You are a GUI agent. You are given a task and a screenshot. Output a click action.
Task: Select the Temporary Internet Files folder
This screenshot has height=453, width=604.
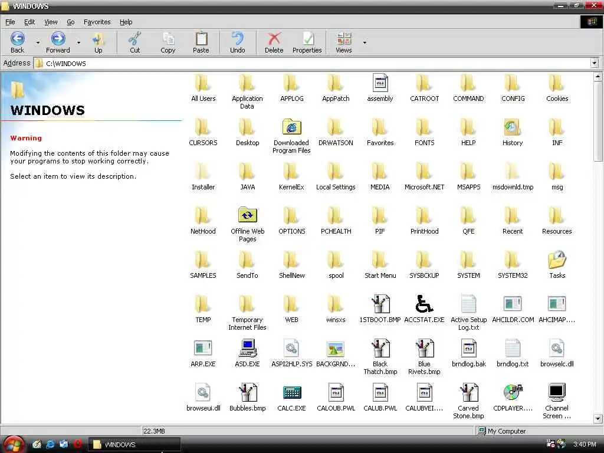[247, 313]
